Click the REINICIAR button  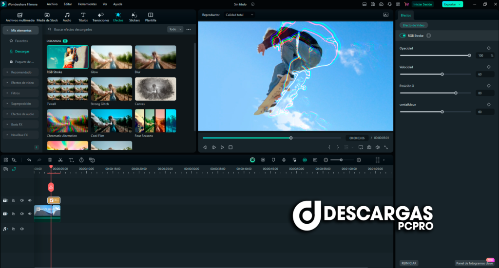tap(408, 263)
